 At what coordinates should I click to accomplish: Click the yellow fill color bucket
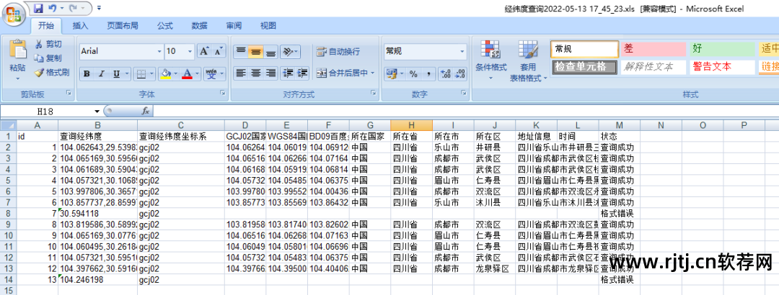(x=165, y=73)
